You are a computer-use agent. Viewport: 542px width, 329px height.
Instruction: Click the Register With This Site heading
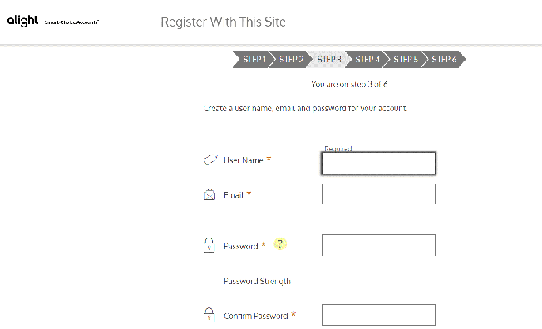(224, 22)
